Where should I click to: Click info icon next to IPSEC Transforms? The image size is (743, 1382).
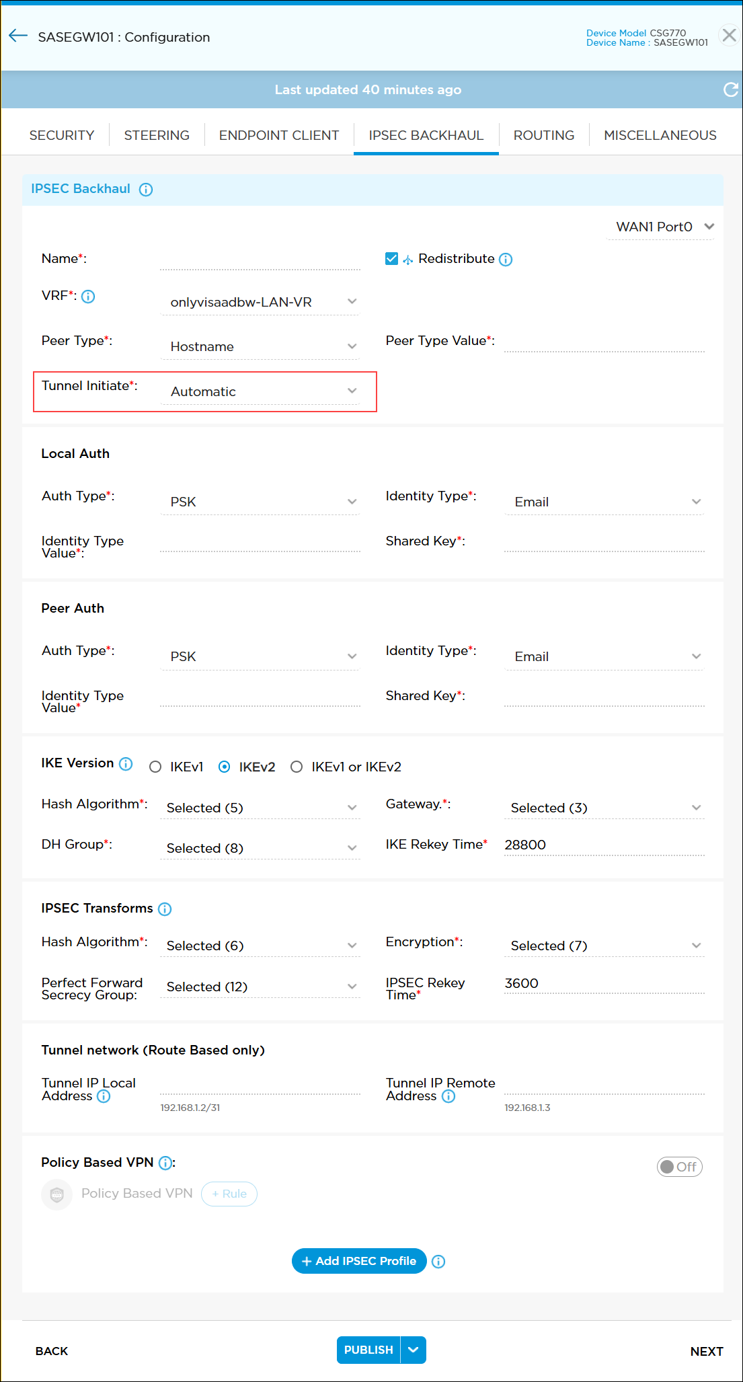click(165, 909)
